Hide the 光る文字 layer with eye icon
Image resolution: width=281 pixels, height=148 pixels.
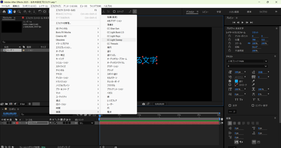tap(2, 123)
